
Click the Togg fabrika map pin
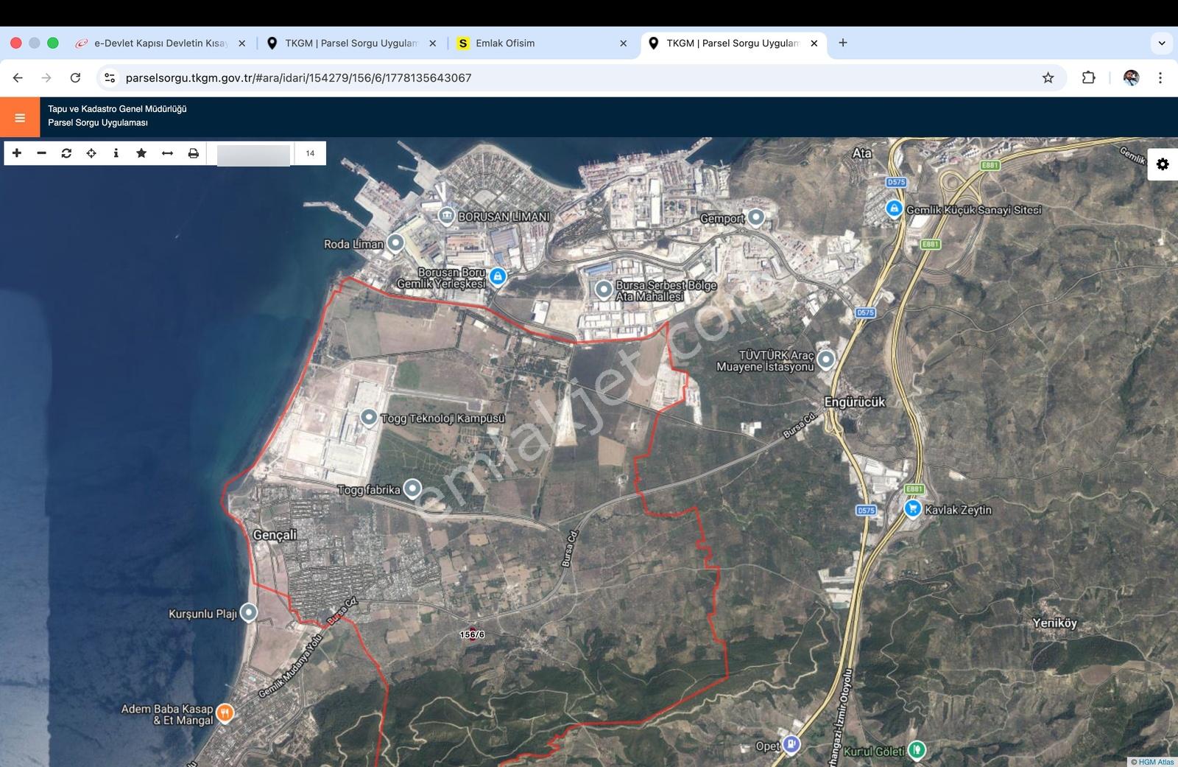413,488
